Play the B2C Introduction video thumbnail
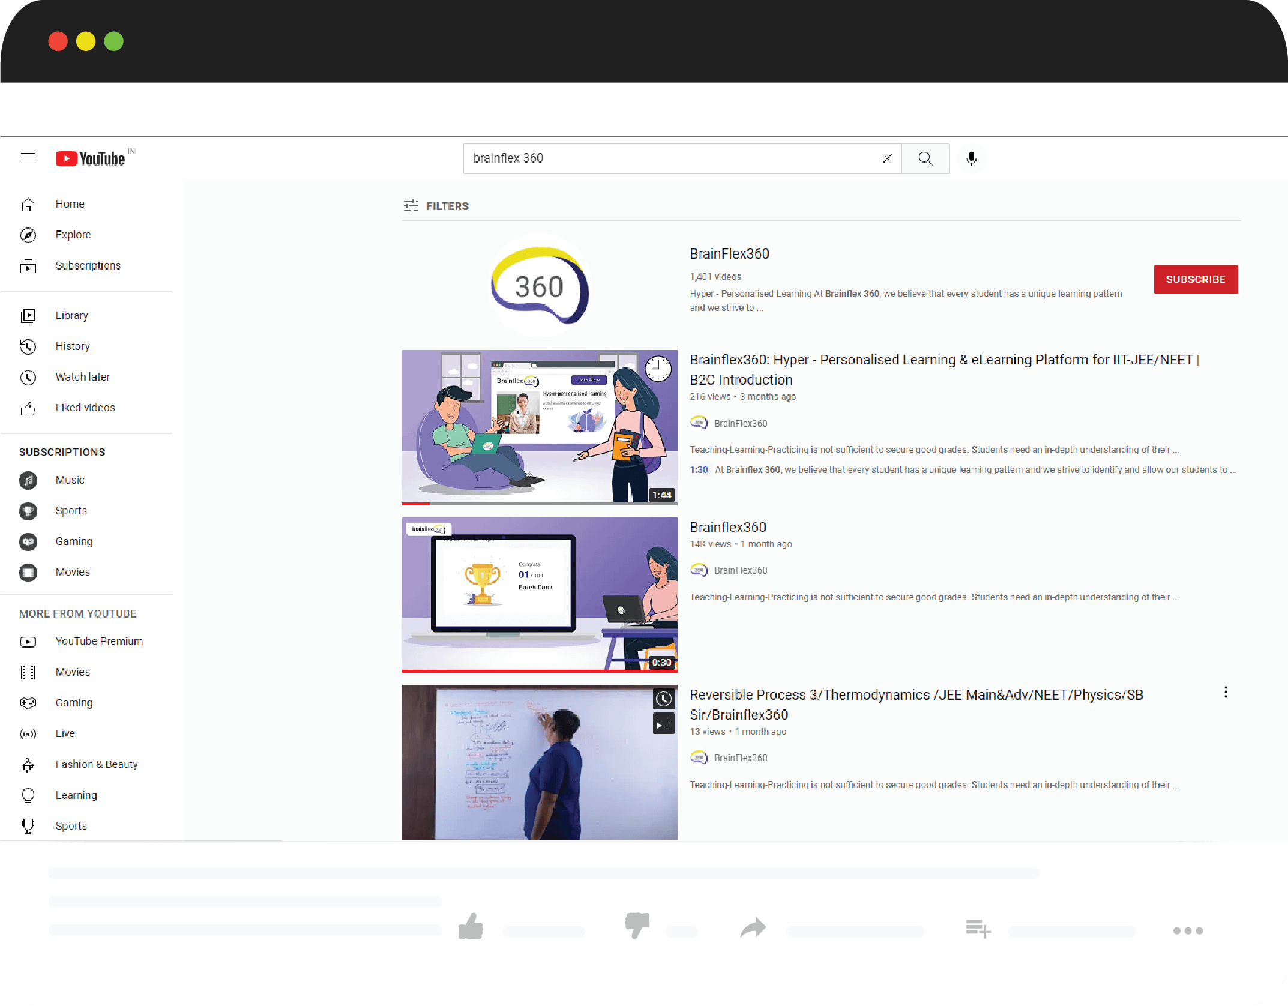Screen dimensions: 1288x1006 coord(540,427)
